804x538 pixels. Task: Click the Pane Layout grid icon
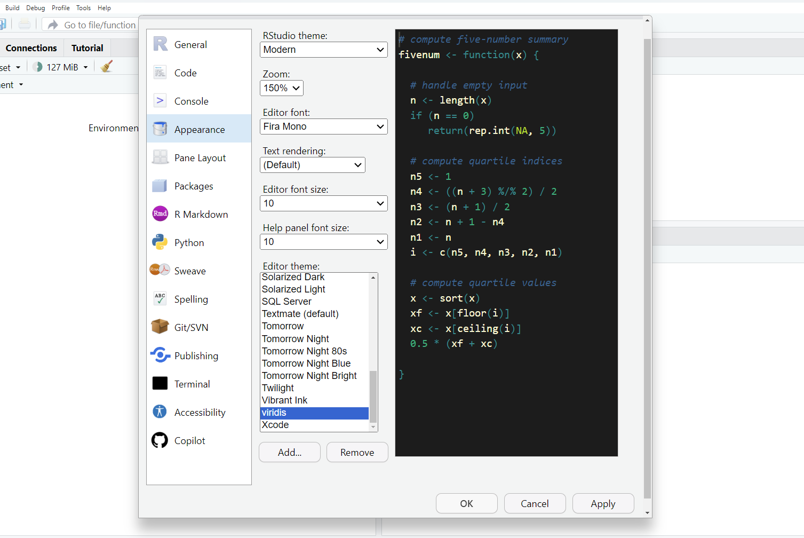click(x=160, y=157)
